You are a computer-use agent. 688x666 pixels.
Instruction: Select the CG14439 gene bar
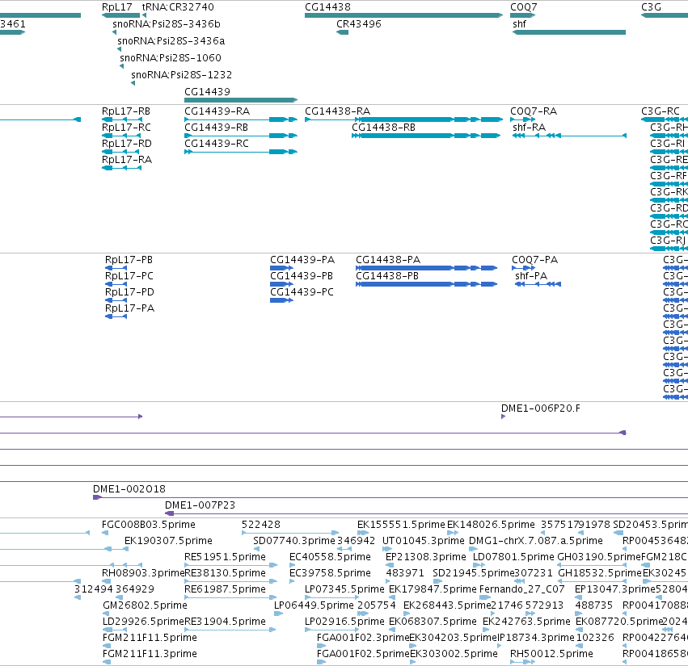tap(241, 100)
